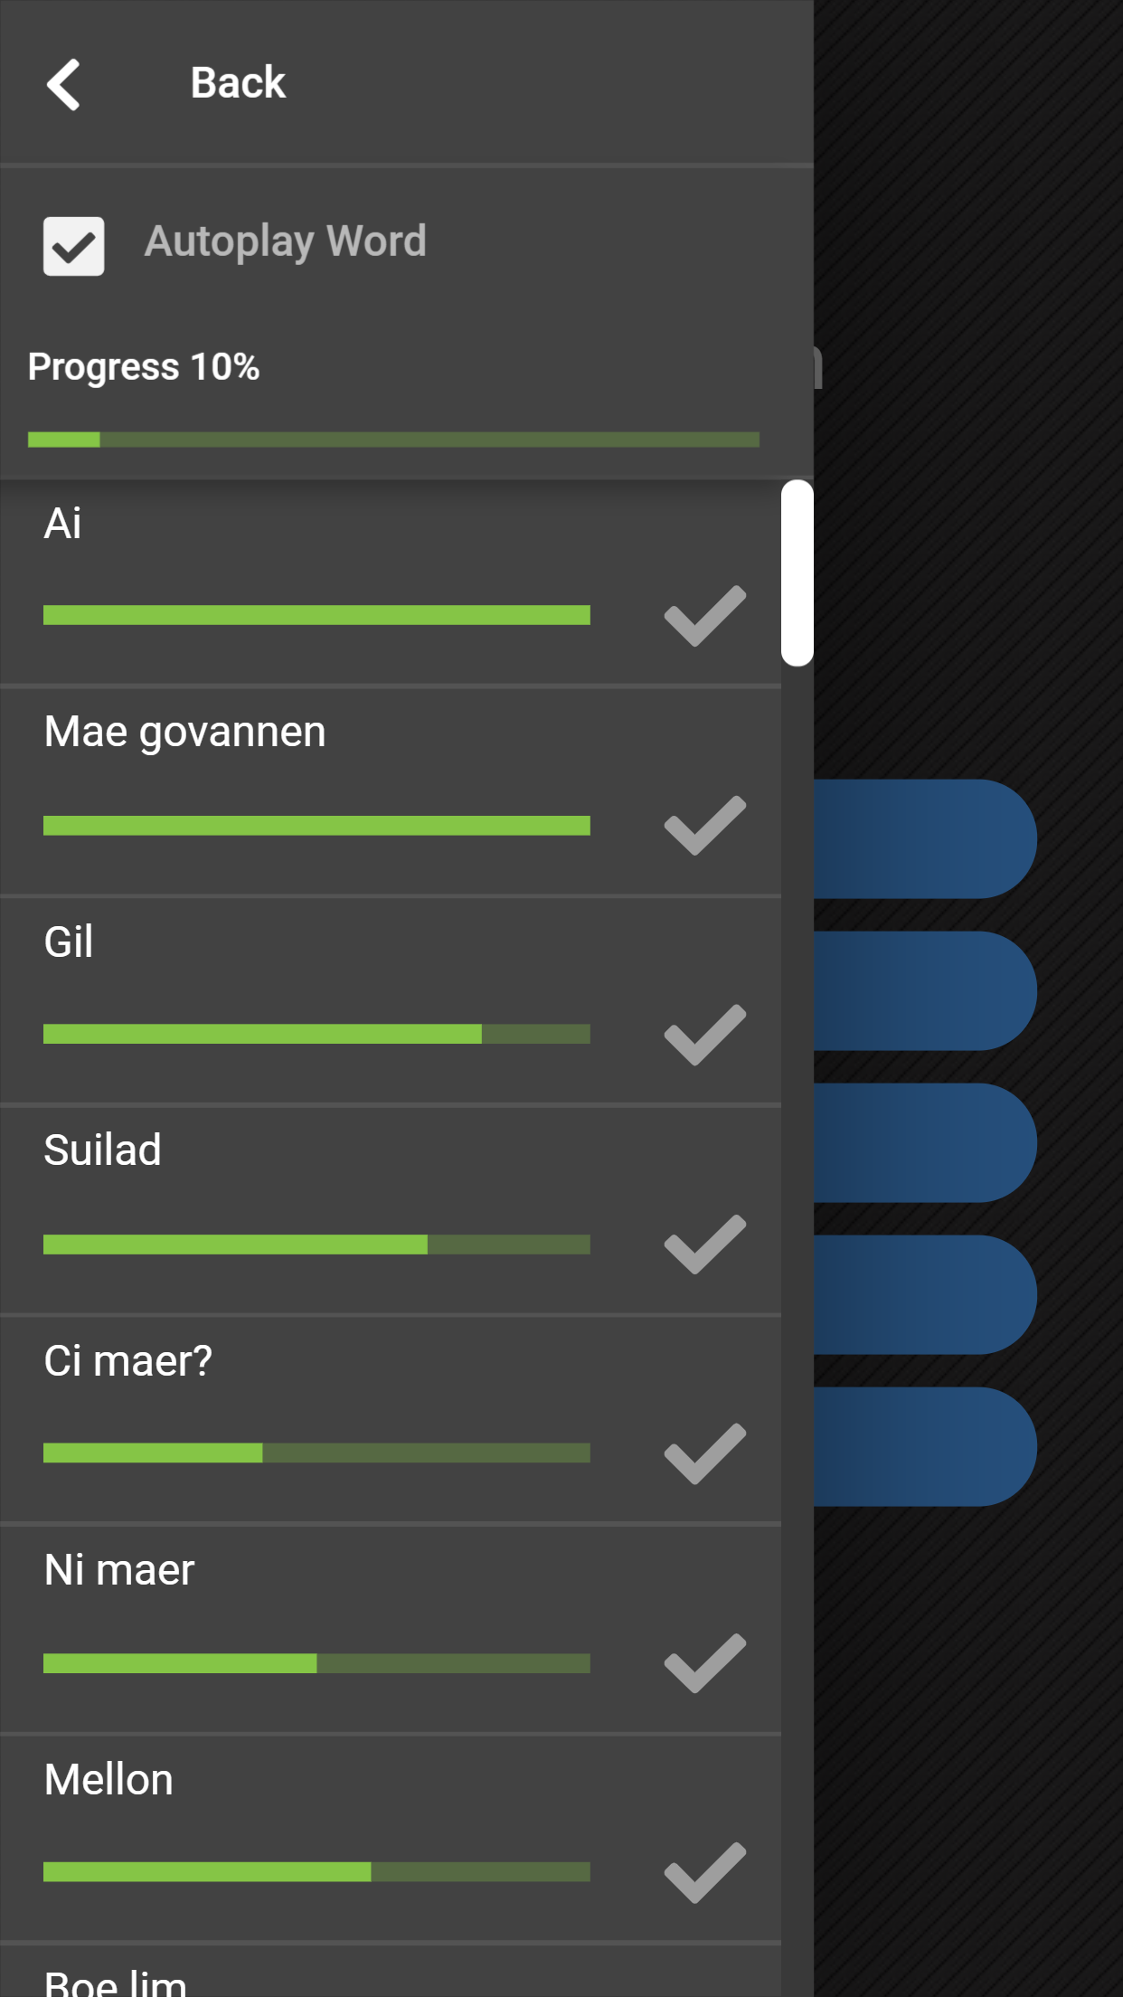Viewport: 1123px width, 1997px height.
Task: Select the Mellon word entry
Action: [x=109, y=1779]
